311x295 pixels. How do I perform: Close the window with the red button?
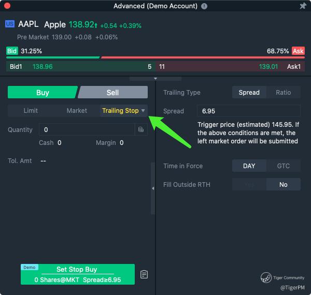click(7, 6)
